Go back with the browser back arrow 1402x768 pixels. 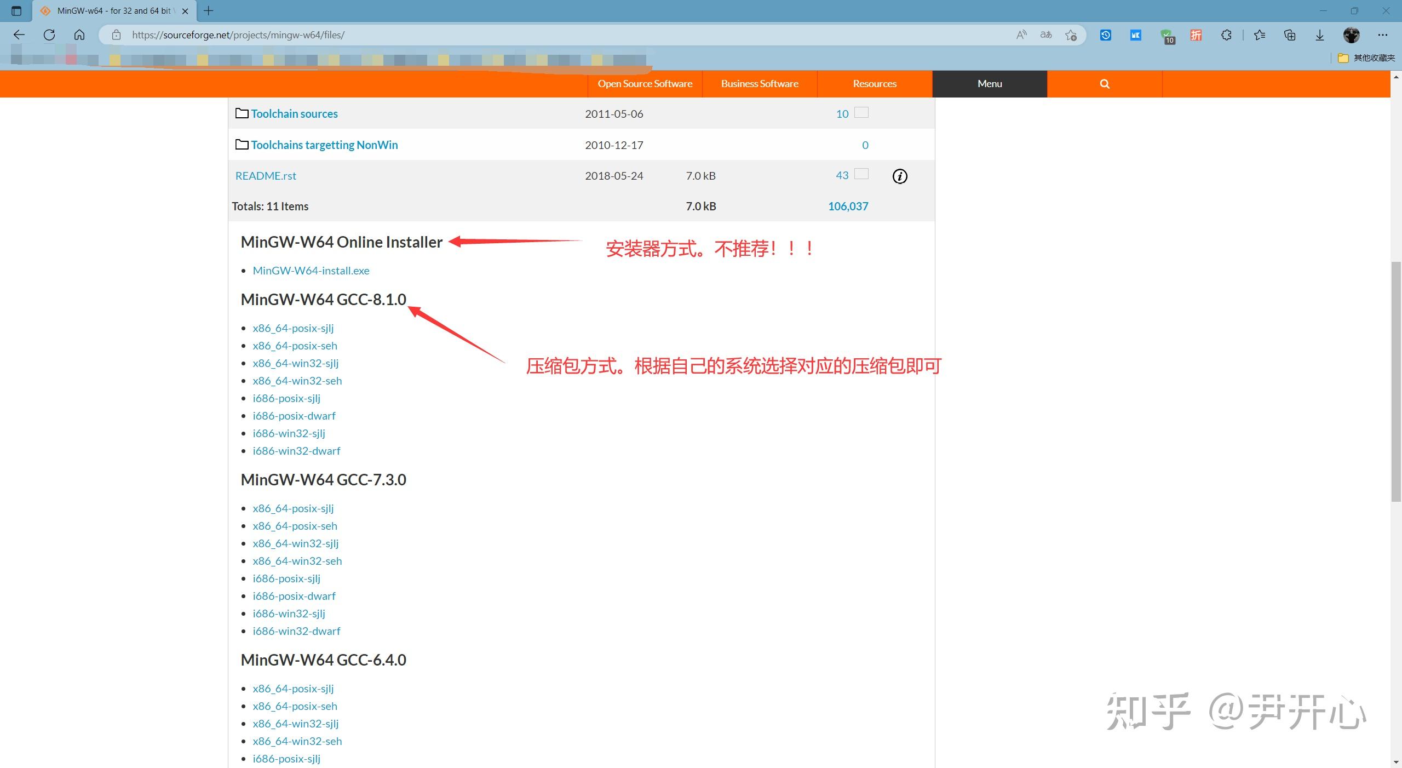19,35
